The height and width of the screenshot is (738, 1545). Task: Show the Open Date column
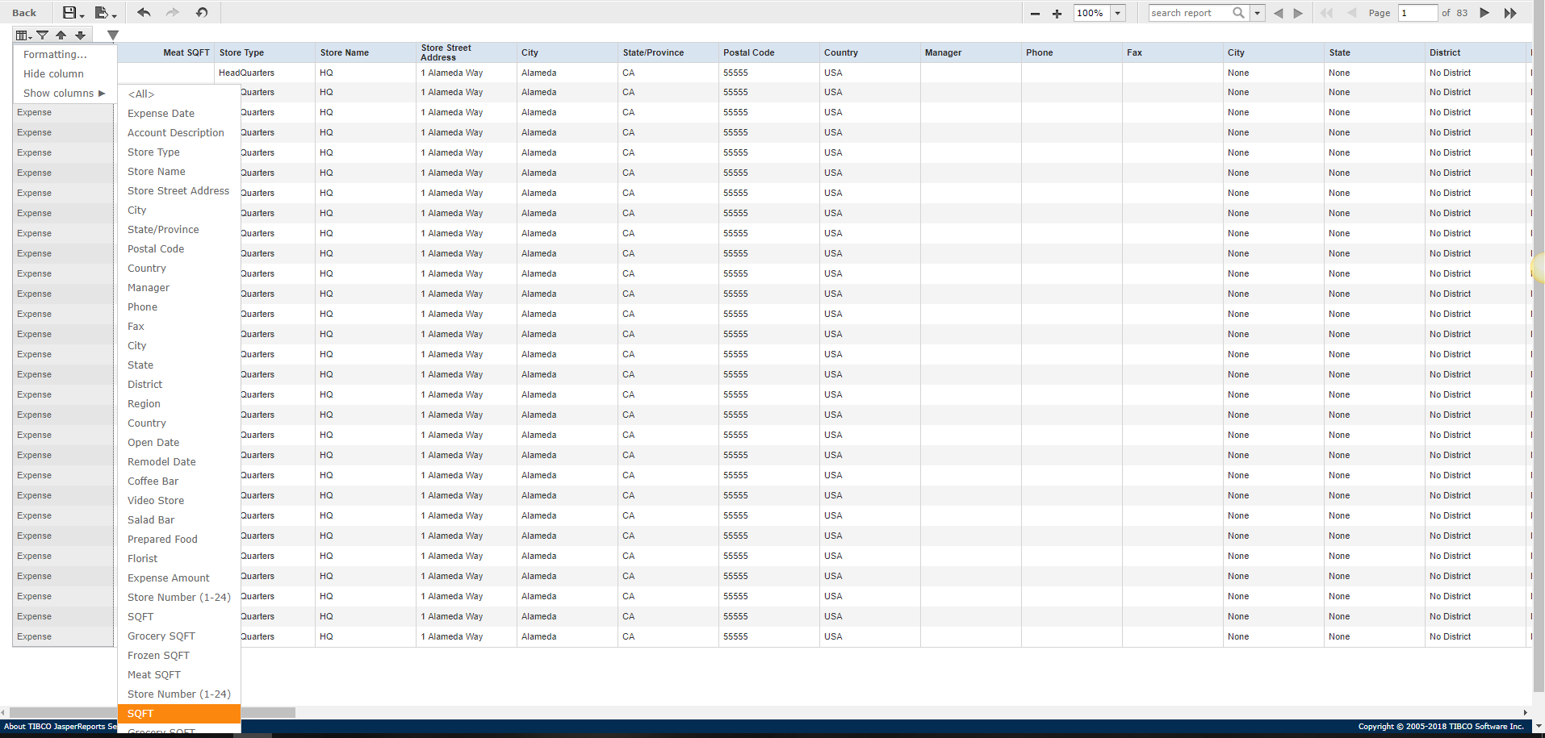(x=179, y=443)
